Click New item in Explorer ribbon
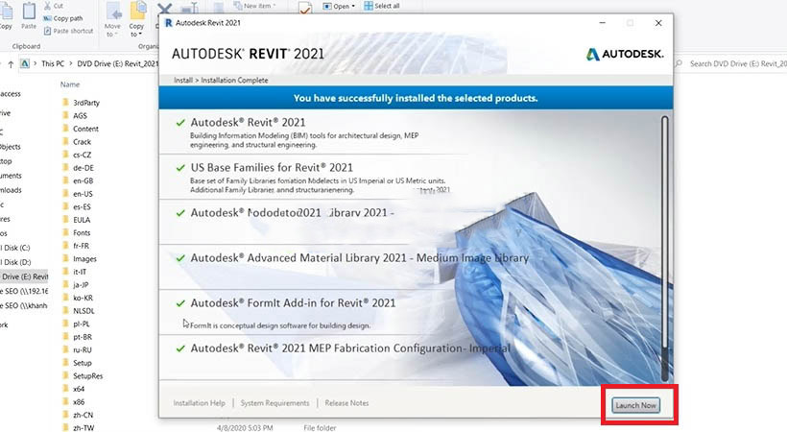The height and width of the screenshot is (432, 787). pyautogui.click(x=255, y=6)
